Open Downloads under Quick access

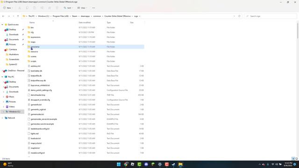(14, 35)
